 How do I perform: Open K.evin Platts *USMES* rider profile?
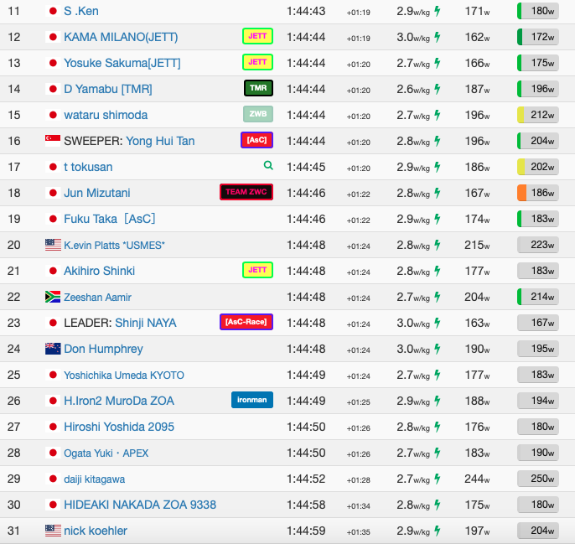pyautogui.click(x=114, y=245)
